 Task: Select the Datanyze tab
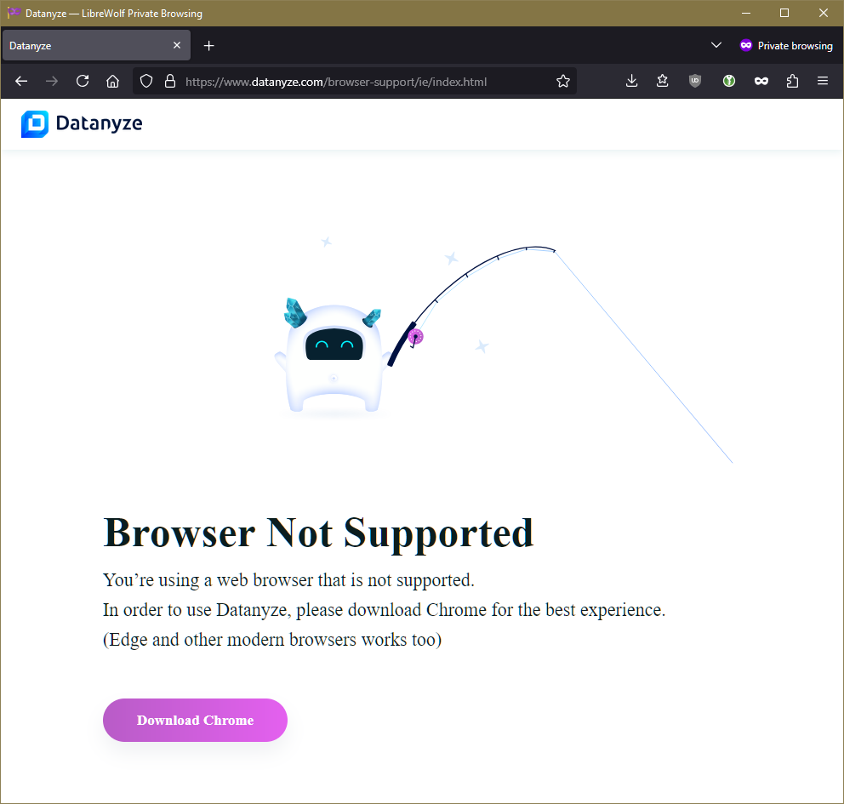click(x=96, y=45)
